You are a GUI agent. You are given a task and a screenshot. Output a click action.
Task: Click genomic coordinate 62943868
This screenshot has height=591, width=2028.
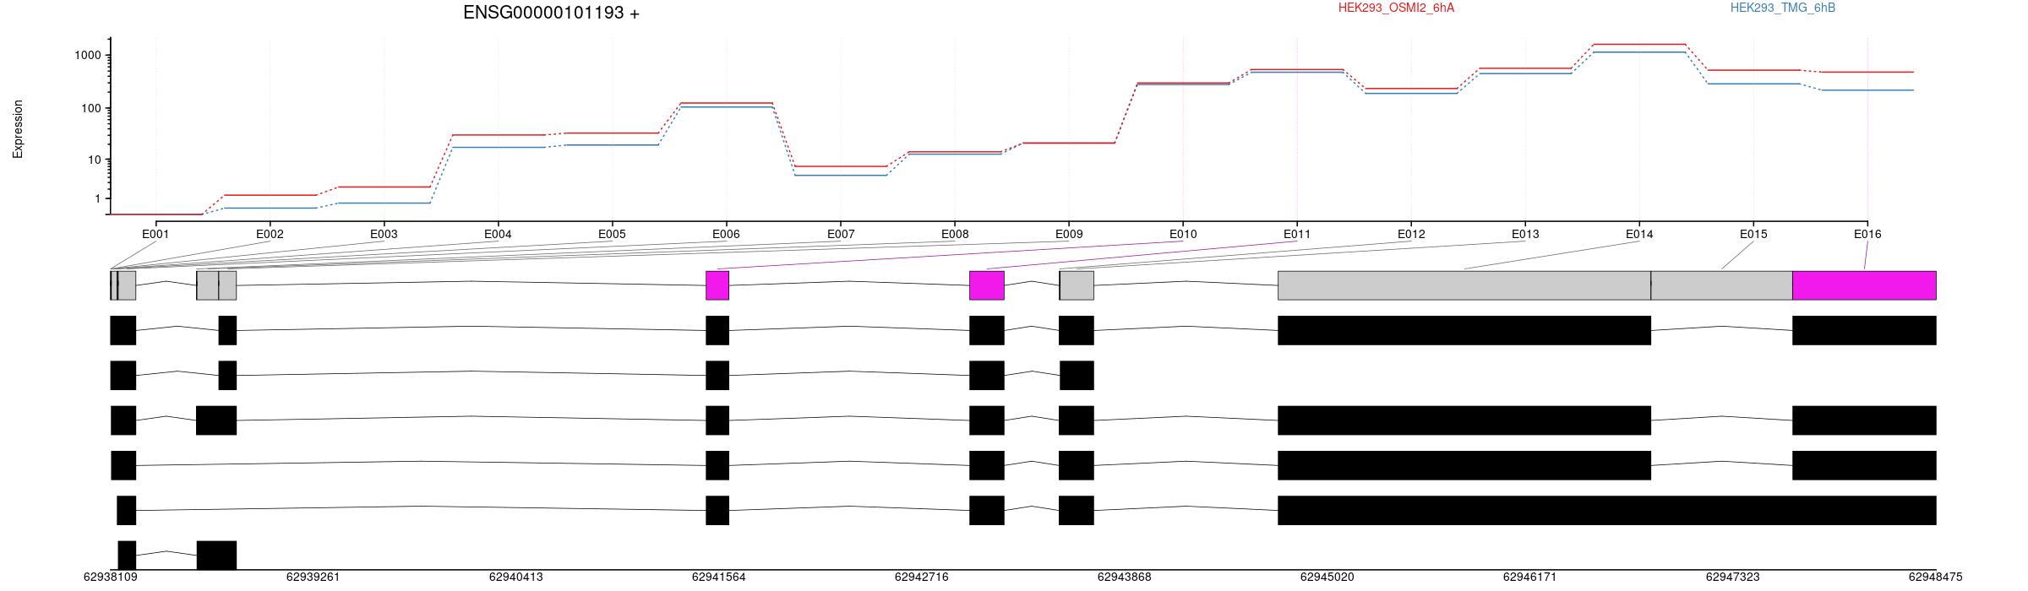1125,577
